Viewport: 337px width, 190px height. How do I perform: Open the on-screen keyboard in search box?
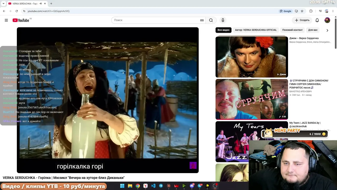[x=202, y=20]
